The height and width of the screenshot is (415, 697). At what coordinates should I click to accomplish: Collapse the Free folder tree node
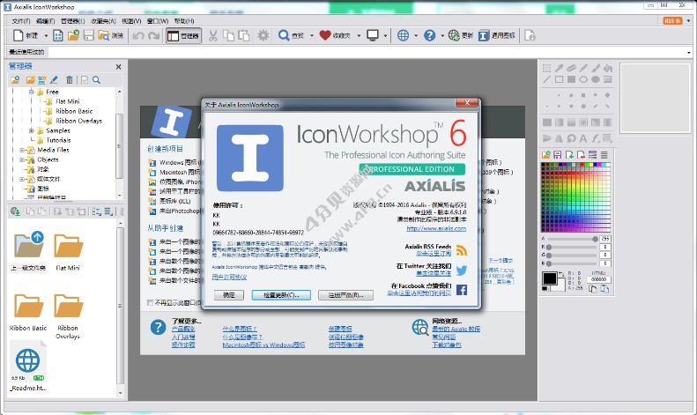(31, 92)
